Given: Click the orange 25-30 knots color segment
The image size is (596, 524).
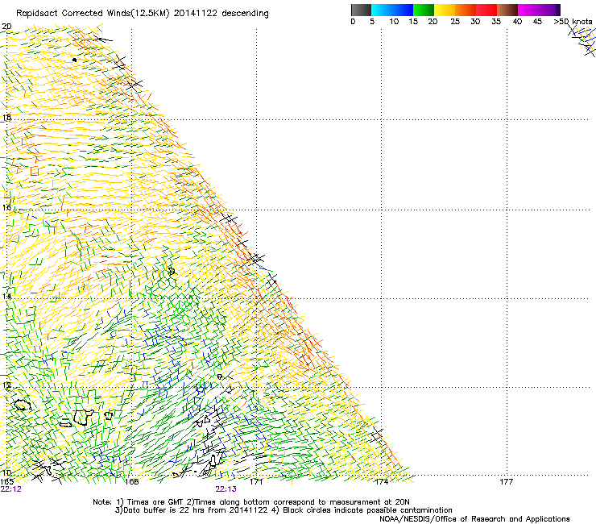Looking at the screenshot, I should point(466,10).
